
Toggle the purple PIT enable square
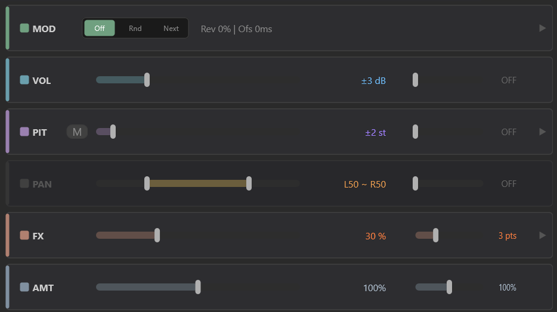24,132
